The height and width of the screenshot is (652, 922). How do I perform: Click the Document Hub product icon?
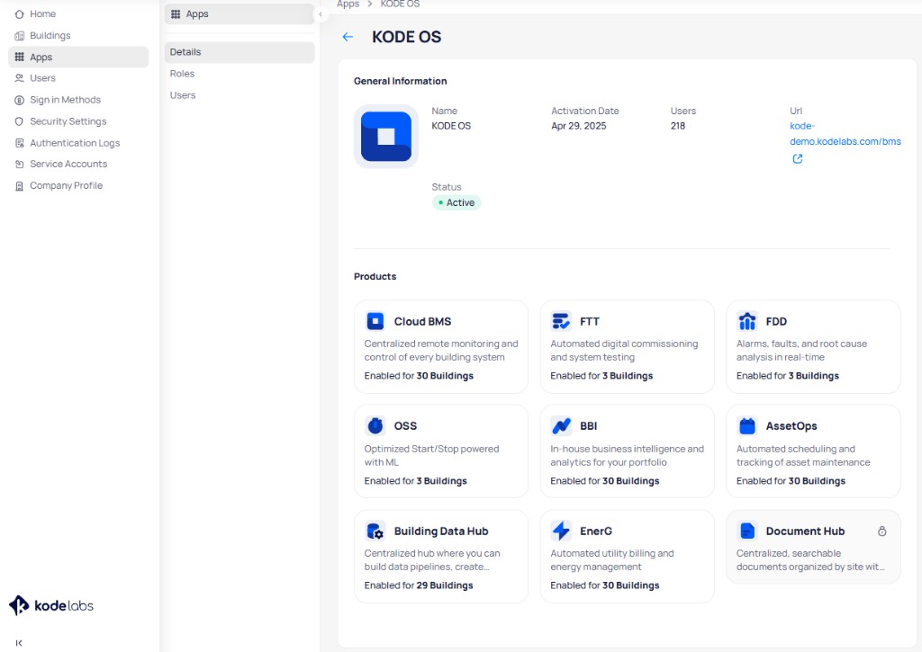746,531
